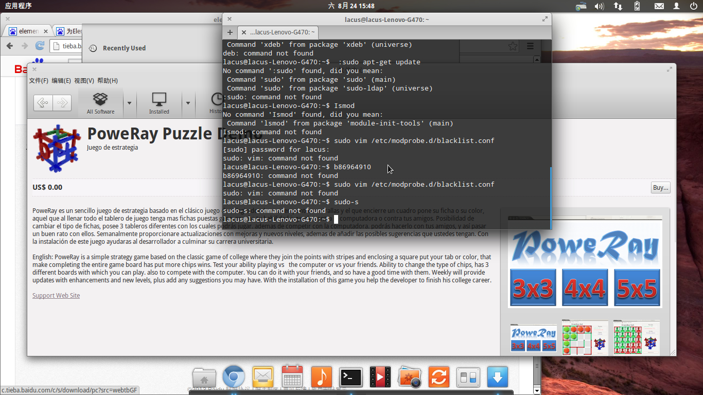Open the battery status indicator
Image resolution: width=703 pixels, height=395 pixels.
point(637,6)
